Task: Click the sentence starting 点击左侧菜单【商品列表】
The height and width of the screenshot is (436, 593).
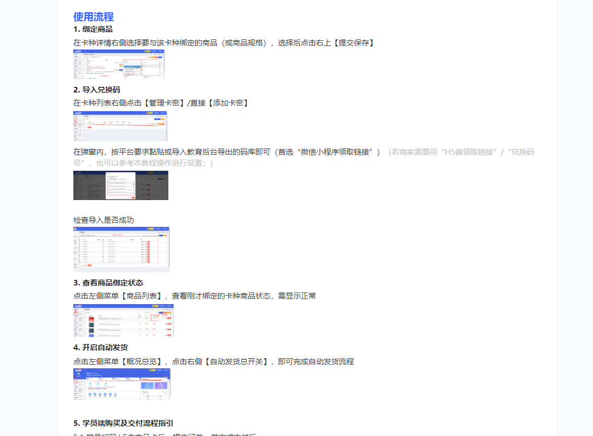Action: (x=195, y=296)
